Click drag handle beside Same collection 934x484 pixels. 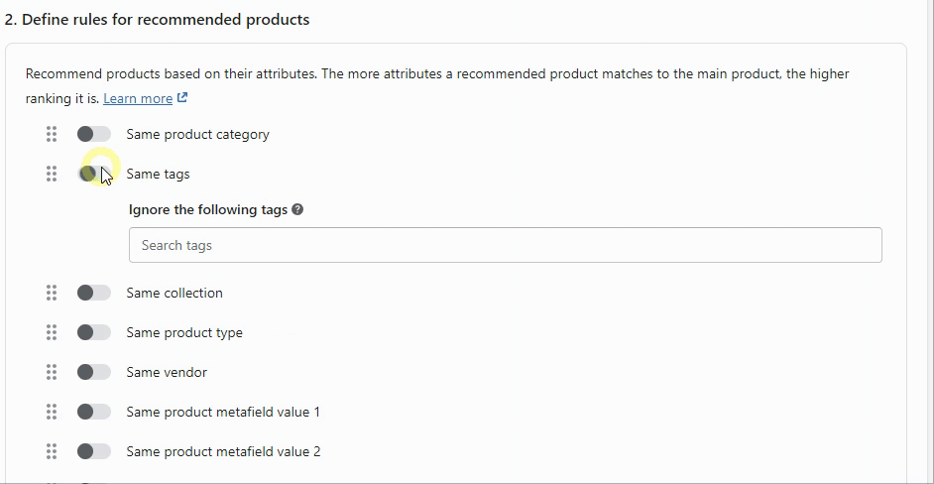click(x=52, y=293)
